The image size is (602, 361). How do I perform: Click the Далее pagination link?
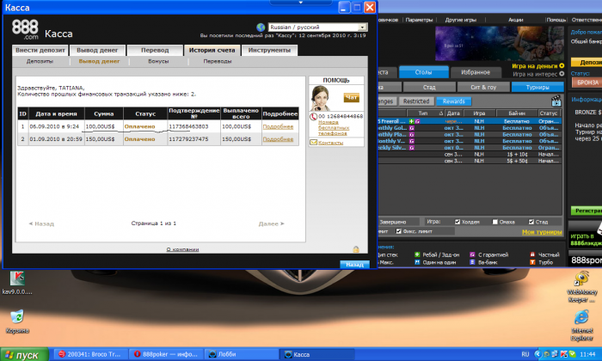tap(271, 223)
